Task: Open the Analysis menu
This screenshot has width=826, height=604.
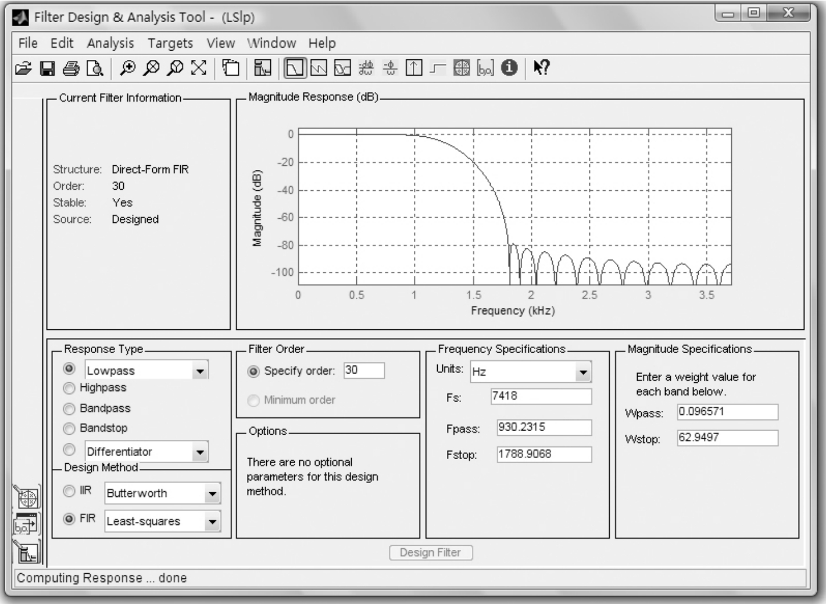Action: [x=110, y=43]
